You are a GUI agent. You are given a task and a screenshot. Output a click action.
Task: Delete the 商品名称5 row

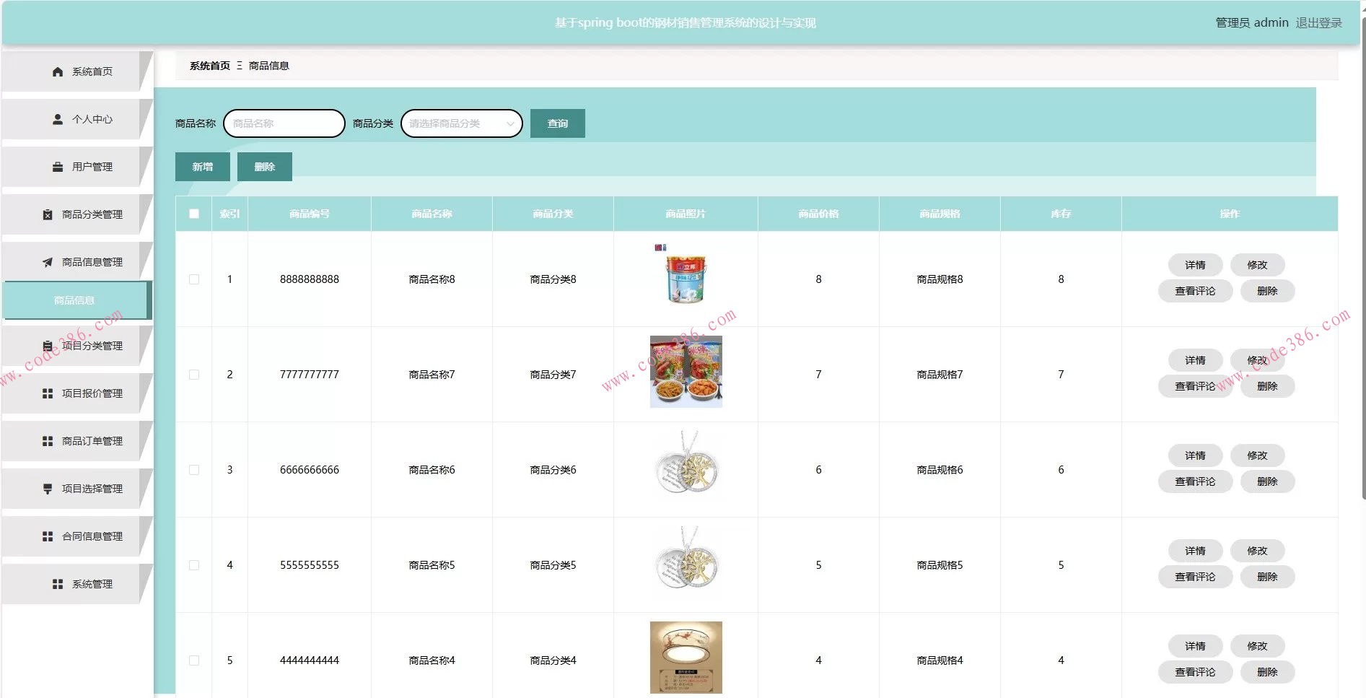(x=1268, y=577)
